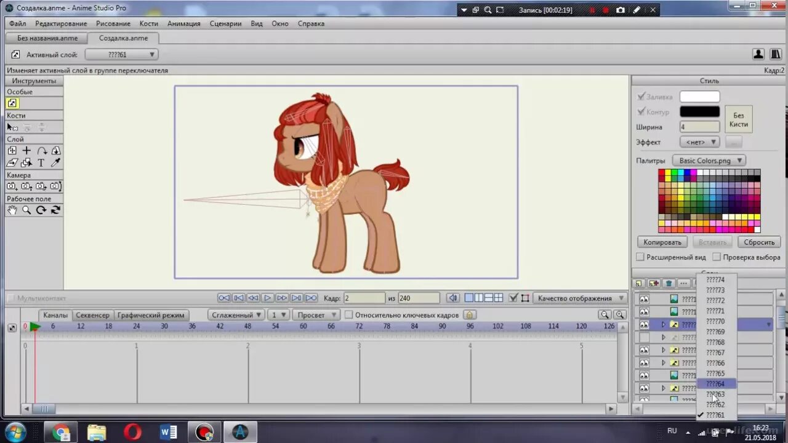
Task: Pick the Transform Layer tool with four arrows
Action: 12,151
